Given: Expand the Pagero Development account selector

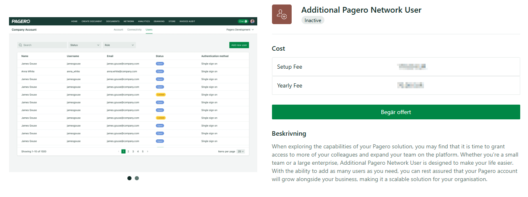Looking at the screenshot, I should 240,30.
